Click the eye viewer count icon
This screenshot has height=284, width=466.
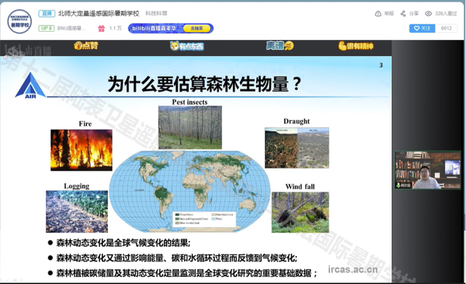click(x=428, y=13)
